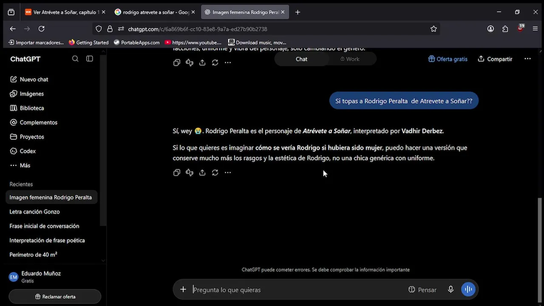Open Complementos in sidebar

34,122
